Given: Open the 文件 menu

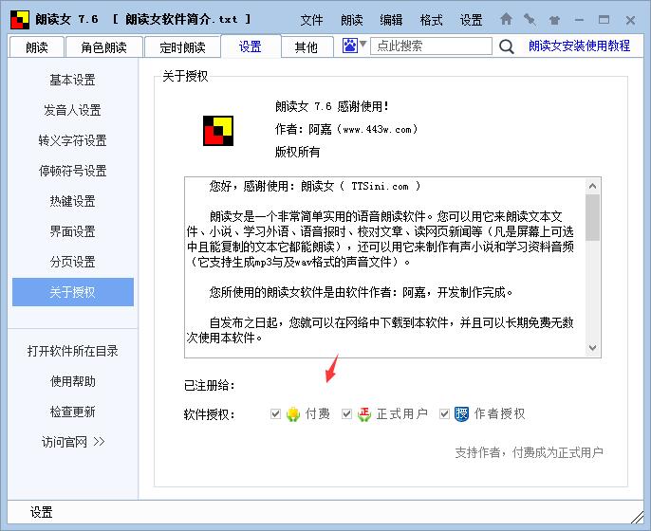Looking at the screenshot, I should click(311, 20).
